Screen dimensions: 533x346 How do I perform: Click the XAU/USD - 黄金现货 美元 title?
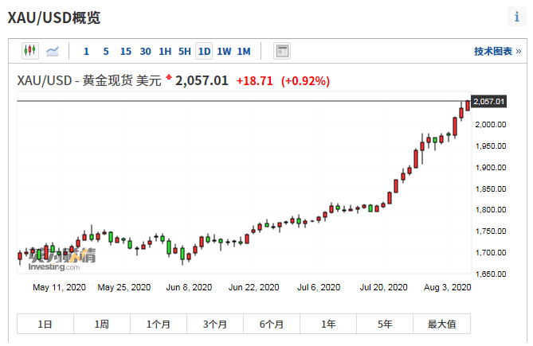pyautogui.click(x=89, y=81)
